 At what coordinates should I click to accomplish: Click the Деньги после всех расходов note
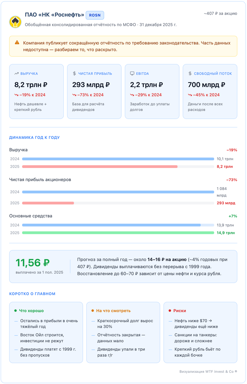point(205,107)
